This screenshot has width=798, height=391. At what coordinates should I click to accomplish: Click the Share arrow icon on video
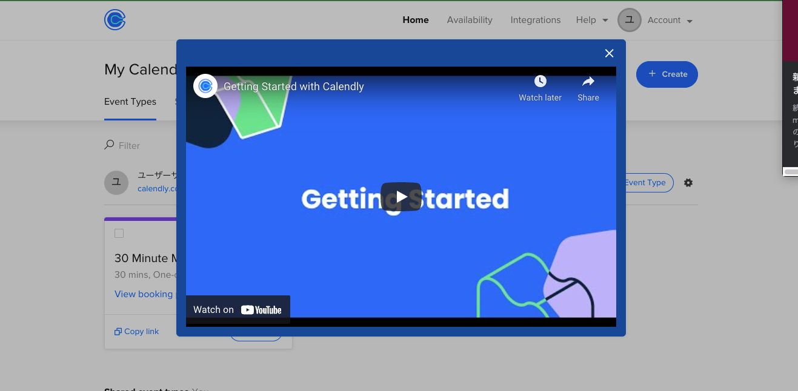click(x=588, y=81)
